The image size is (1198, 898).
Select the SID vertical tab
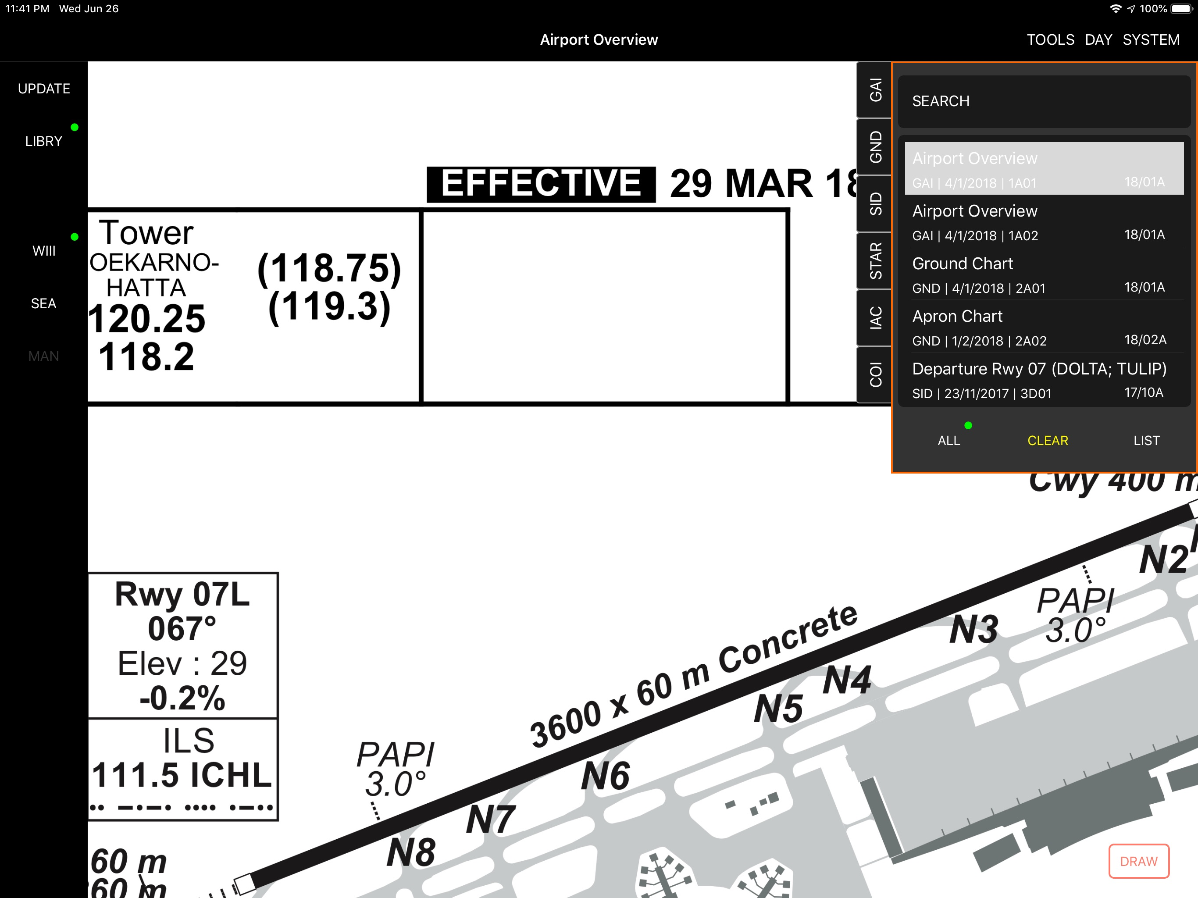(875, 204)
